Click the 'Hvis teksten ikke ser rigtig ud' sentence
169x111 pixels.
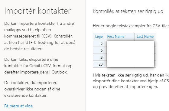(x=131, y=75)
